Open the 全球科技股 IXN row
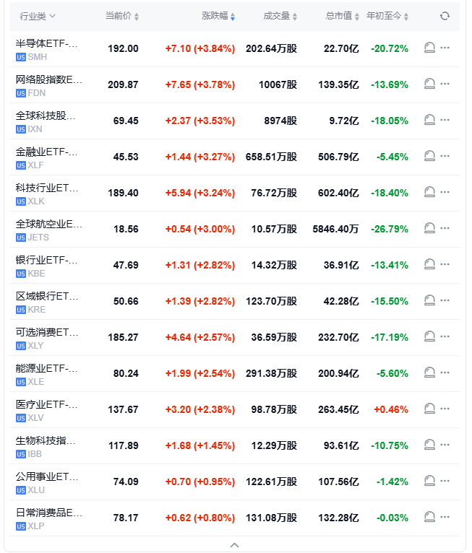472x553 pixels. [47, 121]
